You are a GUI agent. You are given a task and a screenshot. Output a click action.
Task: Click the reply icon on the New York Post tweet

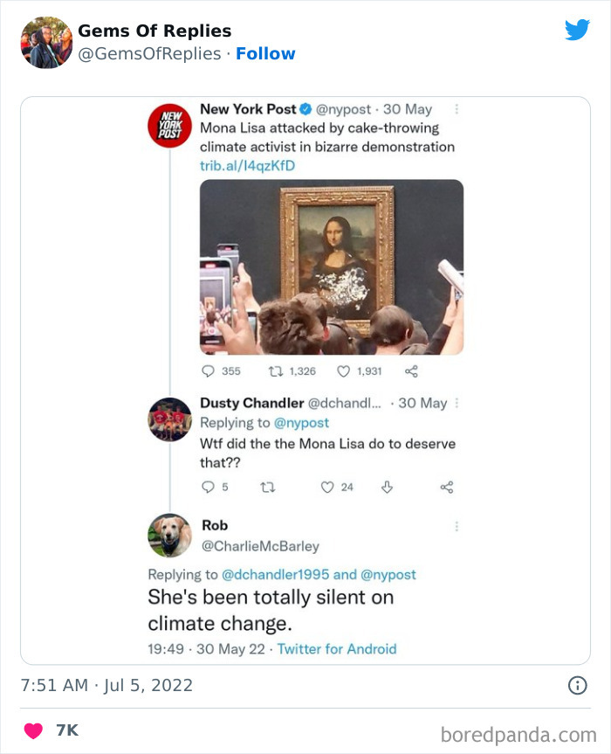[x=209, y=372]
